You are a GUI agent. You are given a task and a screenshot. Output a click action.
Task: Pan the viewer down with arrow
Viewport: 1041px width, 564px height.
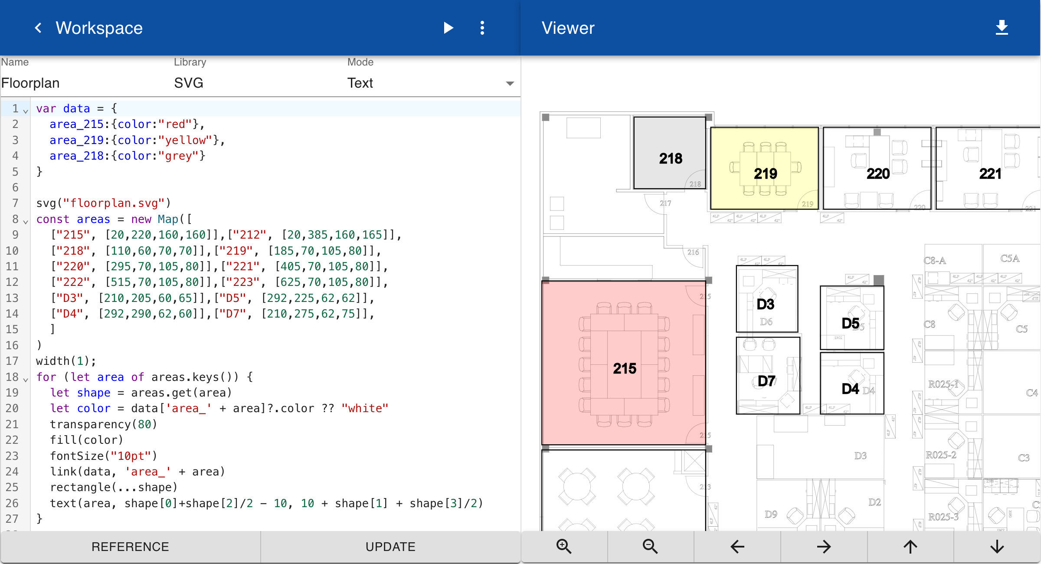(997, 547)
